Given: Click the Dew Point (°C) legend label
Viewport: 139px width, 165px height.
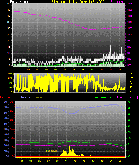Looking at the screenshot, I should [127, 97].
